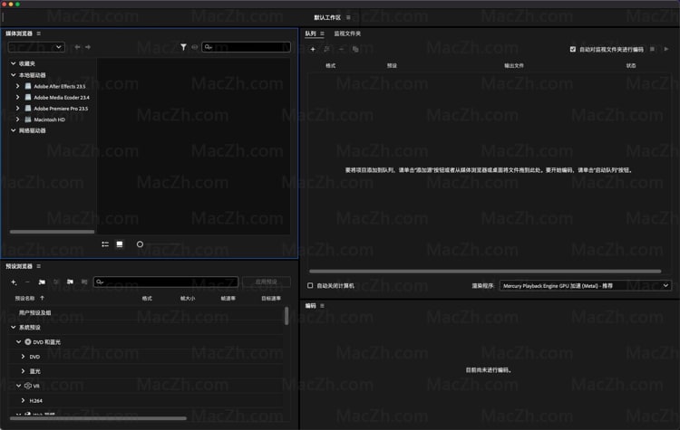This screenshot has height=430, width=680.
Task: Click the 目标速率 column header
Action: pos(271,299)
